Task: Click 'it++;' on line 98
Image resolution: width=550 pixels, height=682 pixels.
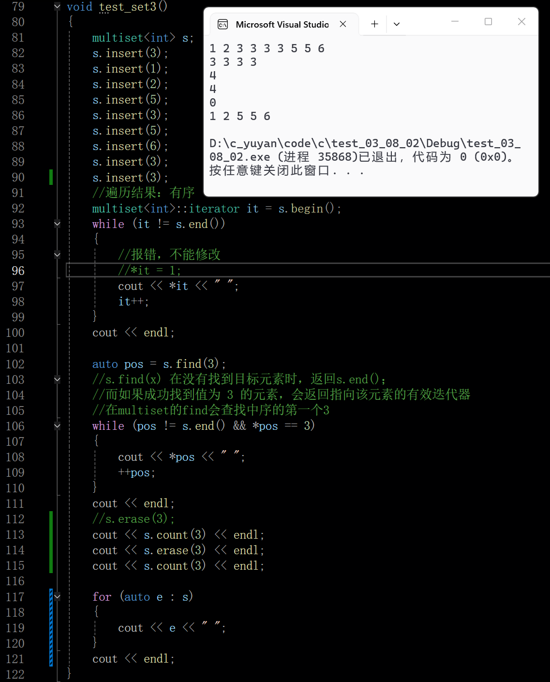Action: click(134, 302)
